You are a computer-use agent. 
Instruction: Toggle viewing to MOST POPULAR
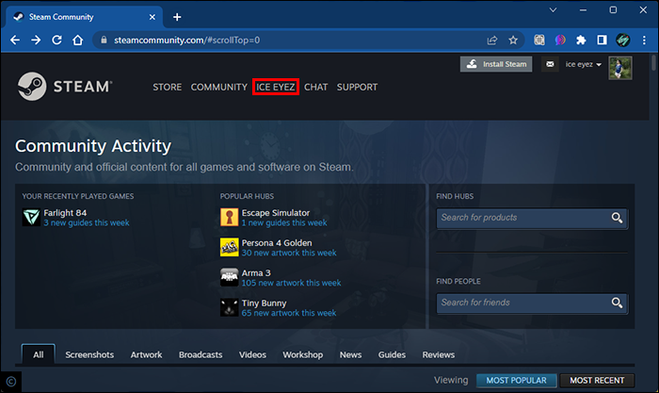[517, 381]
